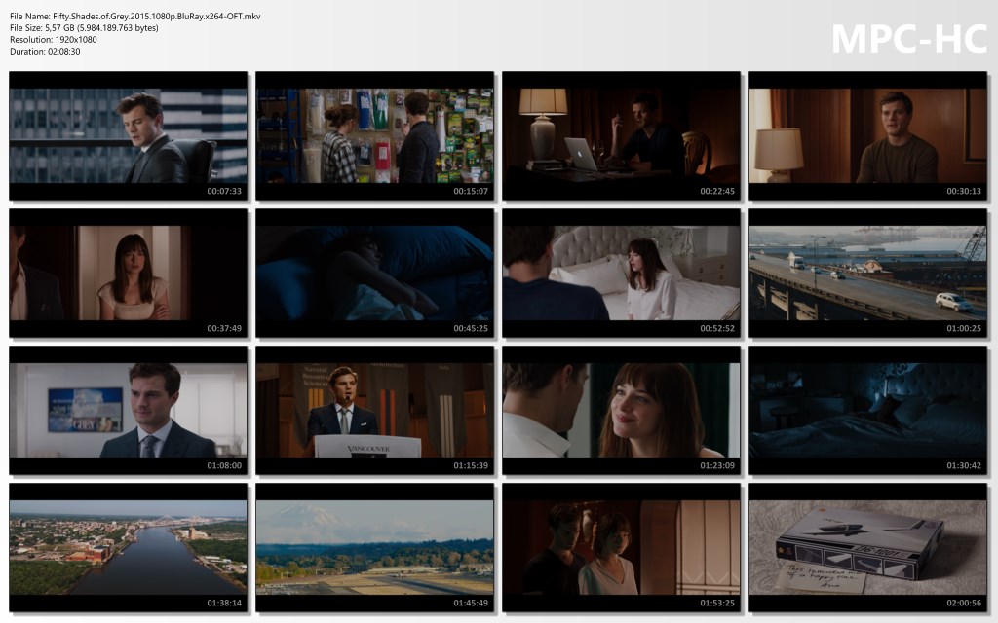998x623 pixels.
Task: Open the laptop desk thumbnail at 00:22:45
Action: (621, 136)
